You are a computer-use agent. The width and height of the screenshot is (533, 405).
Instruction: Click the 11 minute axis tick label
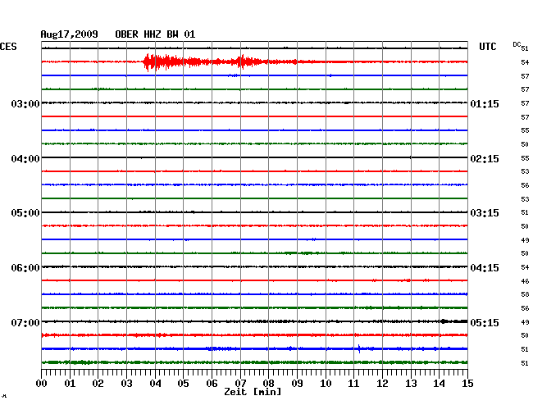(354, 384)
